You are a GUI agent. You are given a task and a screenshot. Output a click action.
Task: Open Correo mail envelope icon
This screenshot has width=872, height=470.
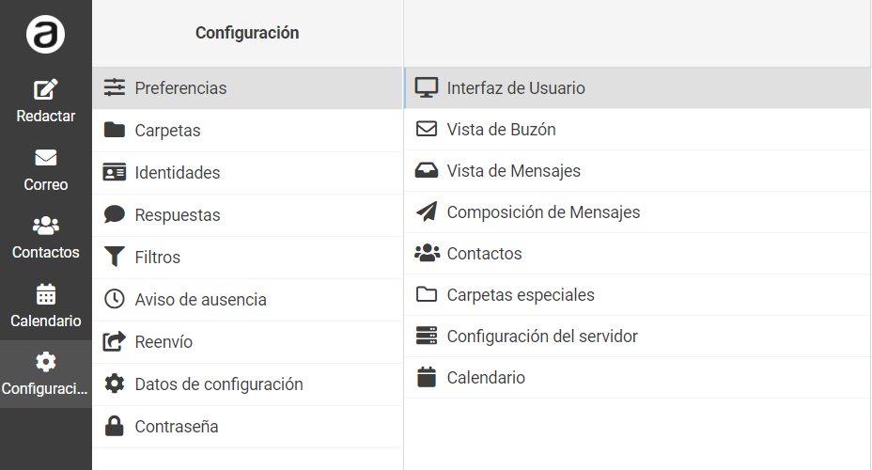(46, 158)
